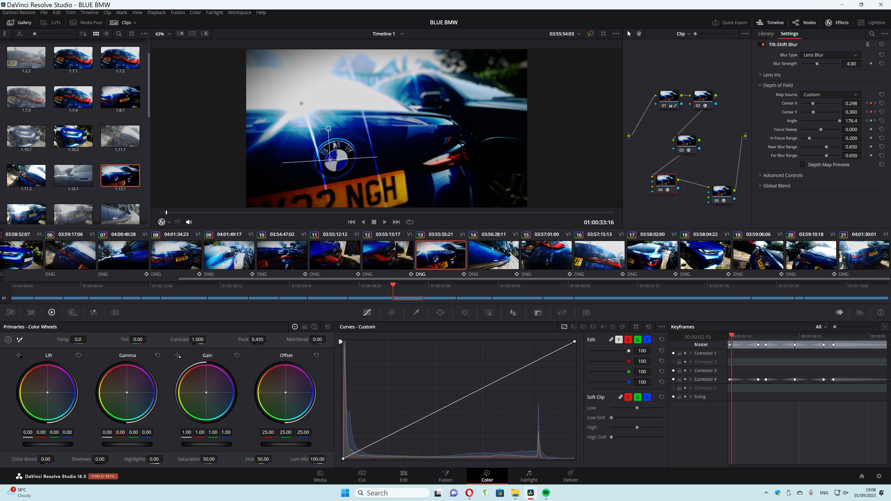
Task: Expand the Advanced Controls section
Action: click(783, 175)
